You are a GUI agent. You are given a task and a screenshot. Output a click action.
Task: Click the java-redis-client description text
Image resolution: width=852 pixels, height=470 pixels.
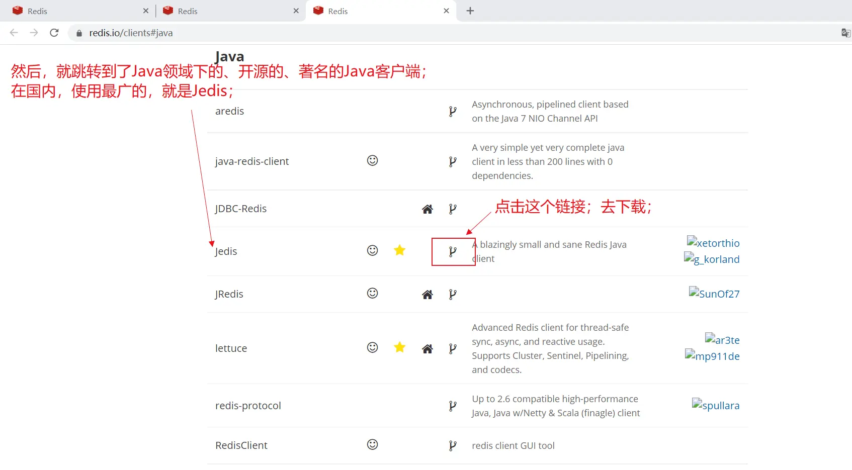tap(548, 161)
